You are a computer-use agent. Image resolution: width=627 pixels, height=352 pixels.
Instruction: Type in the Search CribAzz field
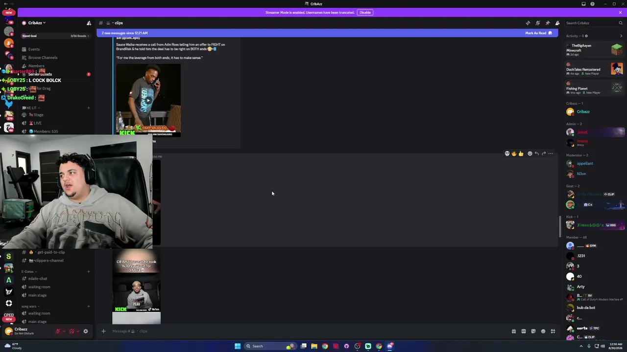(x=594, y=23)
